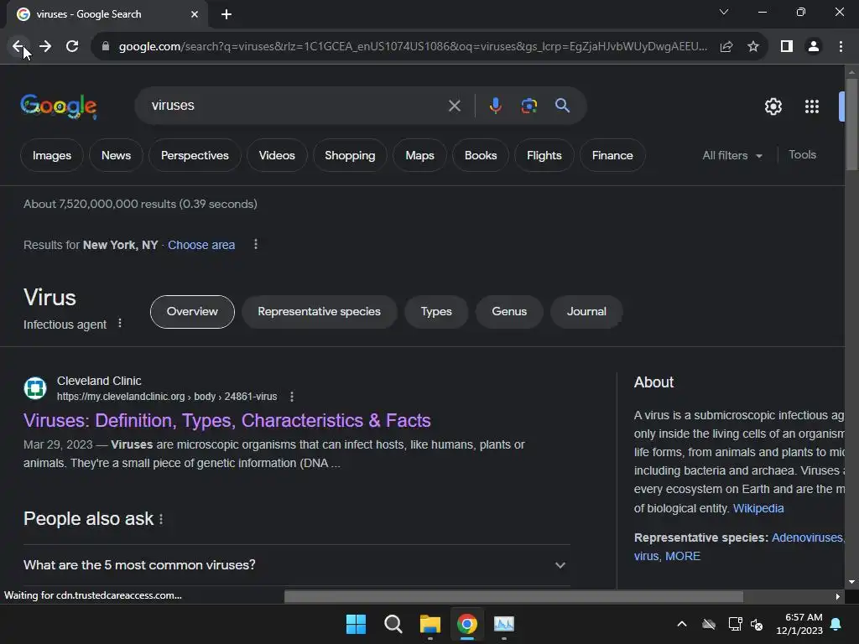Click the horizontal scrollbar at bottom

click(513, 596)
